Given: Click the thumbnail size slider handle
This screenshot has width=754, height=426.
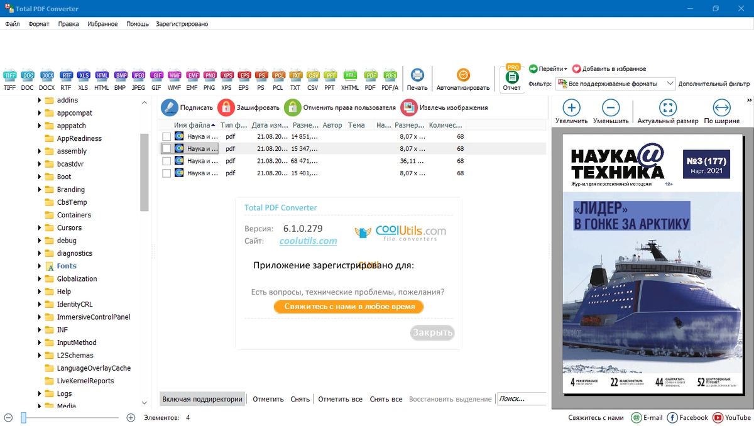Looking at the screenshot, I should (x=23, y=417).
